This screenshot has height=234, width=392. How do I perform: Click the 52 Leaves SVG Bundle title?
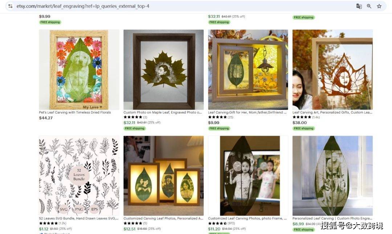coord(79,218)
